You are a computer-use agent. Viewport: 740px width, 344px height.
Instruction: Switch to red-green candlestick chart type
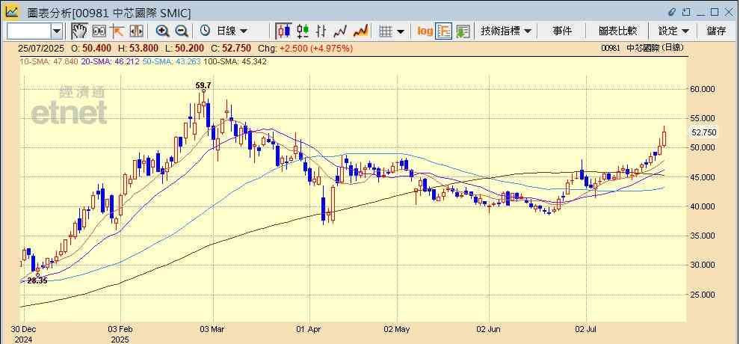303,31
